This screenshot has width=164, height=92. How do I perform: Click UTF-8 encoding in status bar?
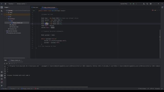pos(152,89)
